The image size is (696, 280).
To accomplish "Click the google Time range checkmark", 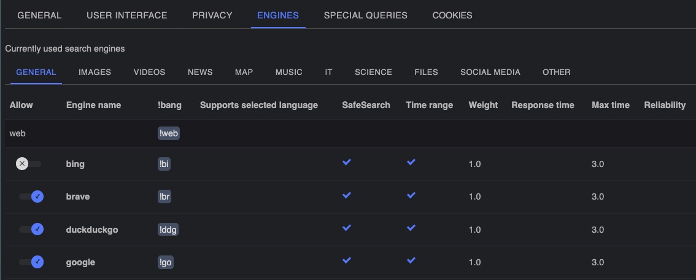I will 411,260.
